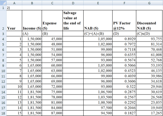Screen dimensions: 163x116
Task: Click NAB cell showing 97,500
Action: click(98, 108)
